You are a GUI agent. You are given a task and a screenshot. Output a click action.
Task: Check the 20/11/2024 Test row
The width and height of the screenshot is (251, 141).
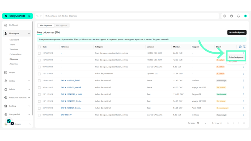pos(39,94)
